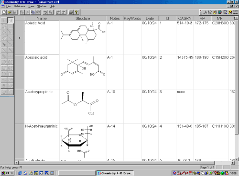Select the Abscisic acid name cell
The height and width of the screenshot is (176, 239).
[42, 72]
